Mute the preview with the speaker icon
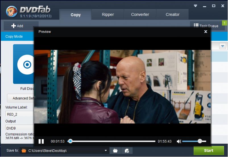Screen dimensions: 228x157 [x=179, y=141]
